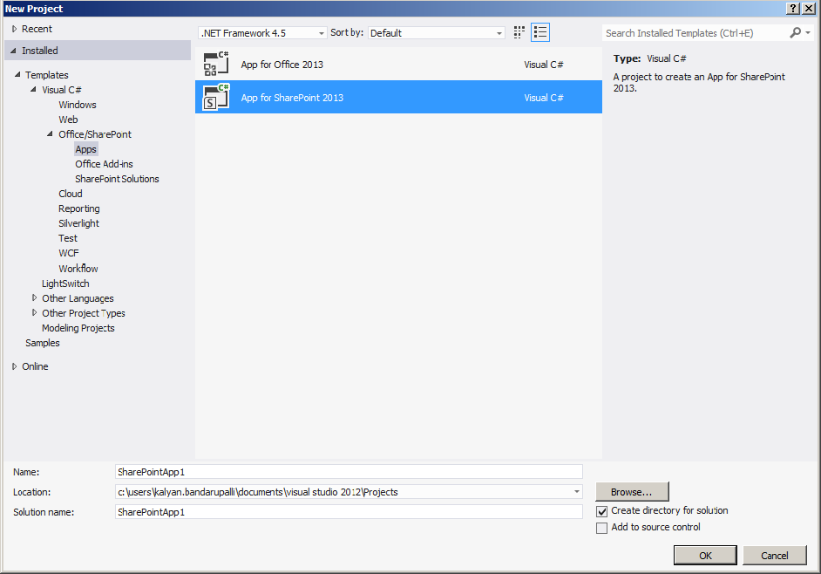Screen dimensions: 821x574
Task: Expand the Online section
Action: (x=15, y=366)
